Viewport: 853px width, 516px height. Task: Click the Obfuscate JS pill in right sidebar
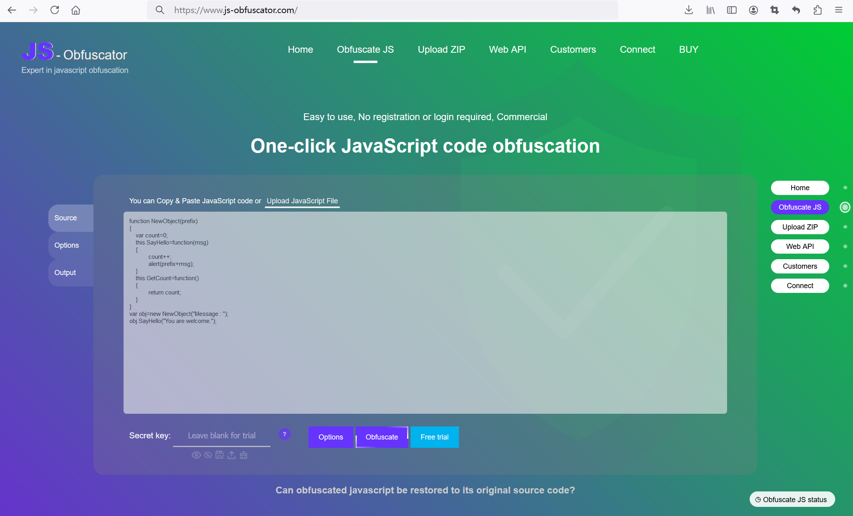[x=800, y=207]
